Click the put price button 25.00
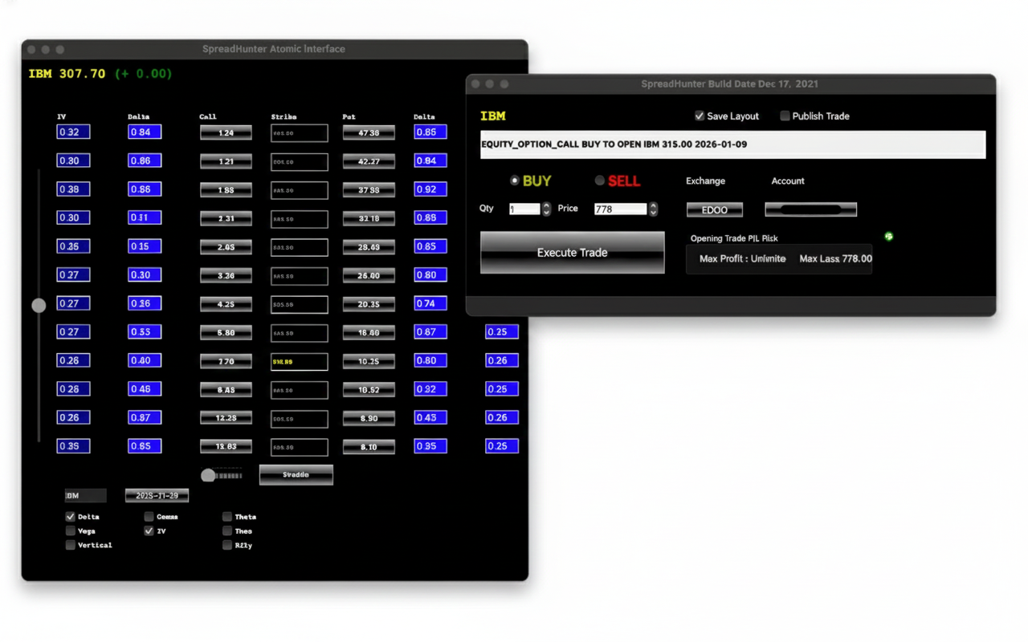The width and height of the screenshot is (1028, 642). pos(369,275)
